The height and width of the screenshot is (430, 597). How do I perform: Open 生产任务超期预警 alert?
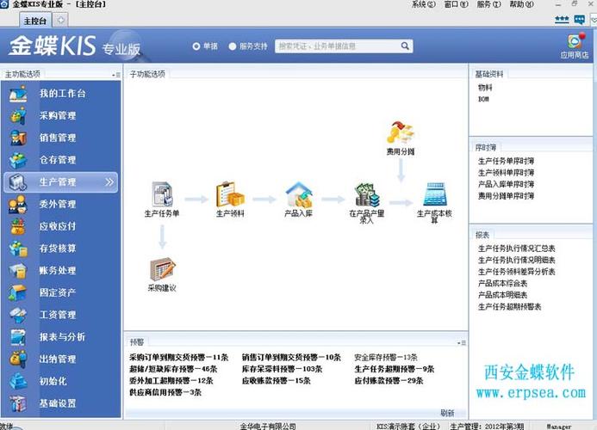coord(394,369)
